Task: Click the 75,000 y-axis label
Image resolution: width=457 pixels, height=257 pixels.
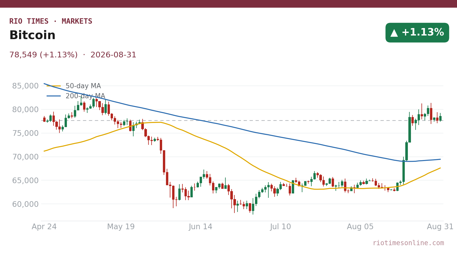Action: [25, 133]
